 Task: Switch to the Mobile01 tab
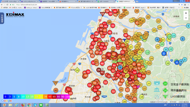(106, 2)
